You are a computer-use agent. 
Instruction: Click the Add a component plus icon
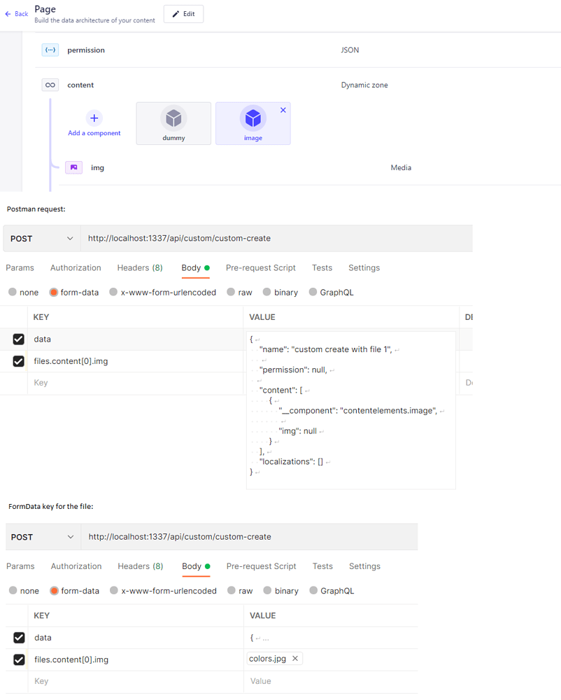click(x=94, y=116)
